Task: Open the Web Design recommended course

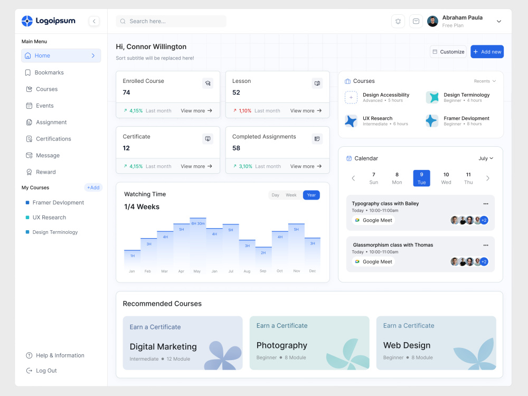Action: [436, 343]
